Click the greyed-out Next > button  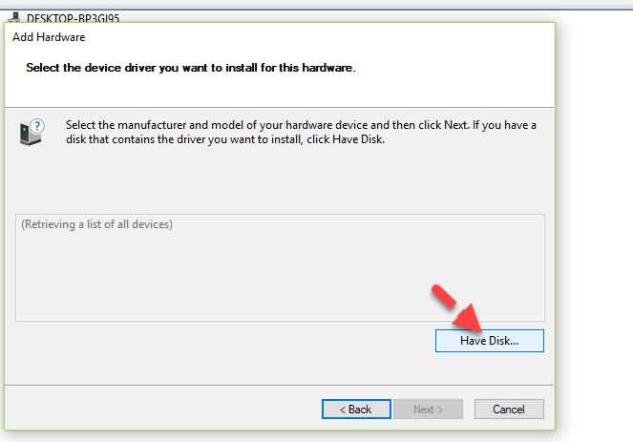tap(428, 409)
